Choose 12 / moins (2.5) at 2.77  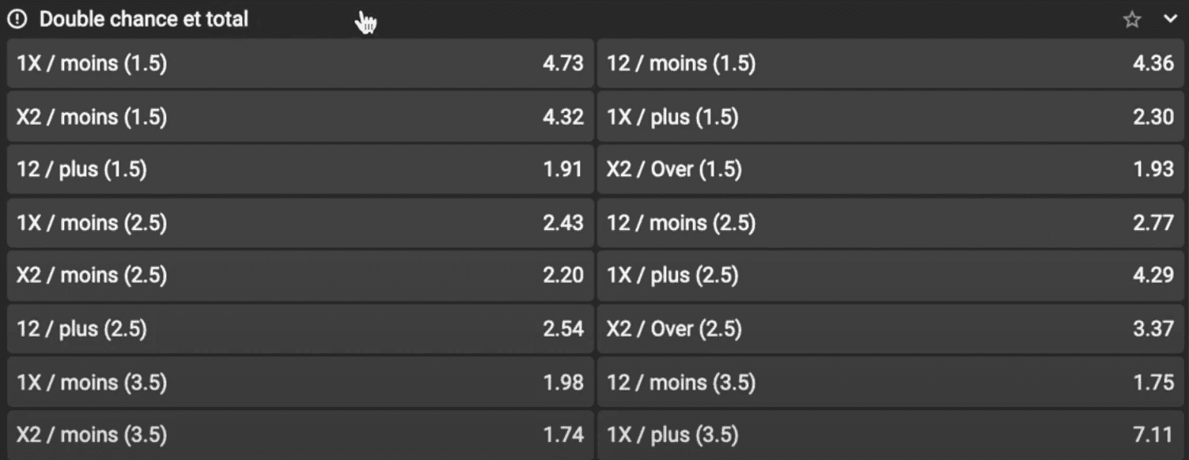pyautogui.click(x=890, y=223)
